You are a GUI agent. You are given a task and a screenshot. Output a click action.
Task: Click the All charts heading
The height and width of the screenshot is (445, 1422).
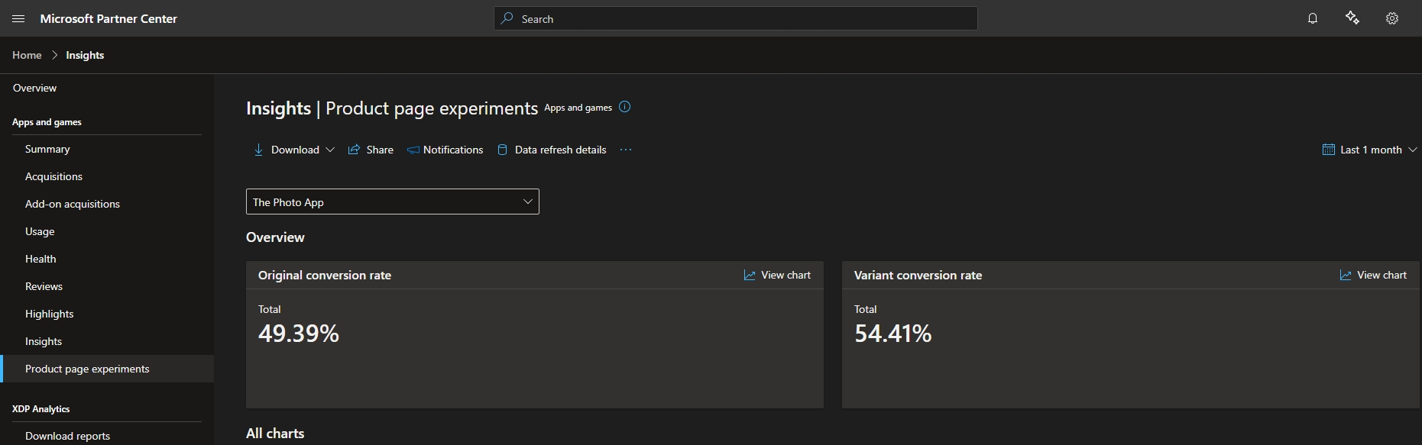tap(275, 433)
